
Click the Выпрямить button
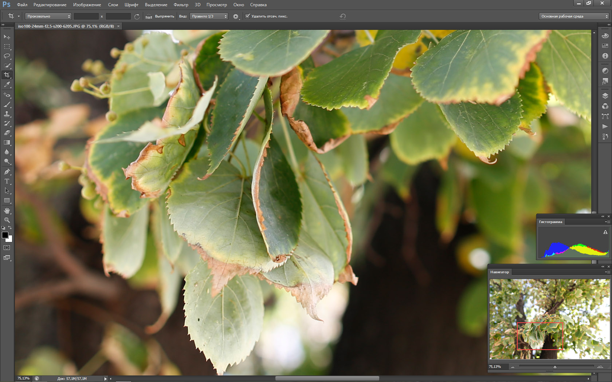tap(160, 16)
